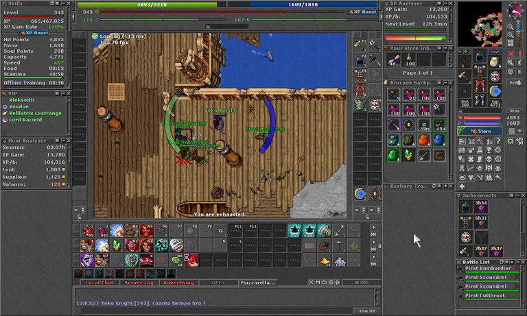Target Pirat Bombardier in Battle List
Image resolution: width=527 pixels, height=316 pixels.
(x=488, y=269)
